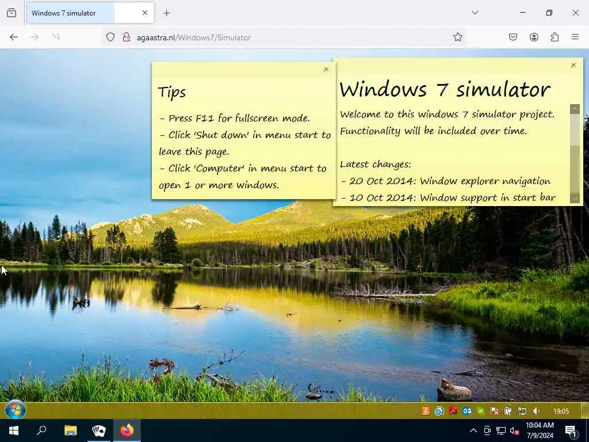This screenshot has height=442, width=589.
Task: Click the power plug battery icon in simulator tray
Action: pos(508,411)
